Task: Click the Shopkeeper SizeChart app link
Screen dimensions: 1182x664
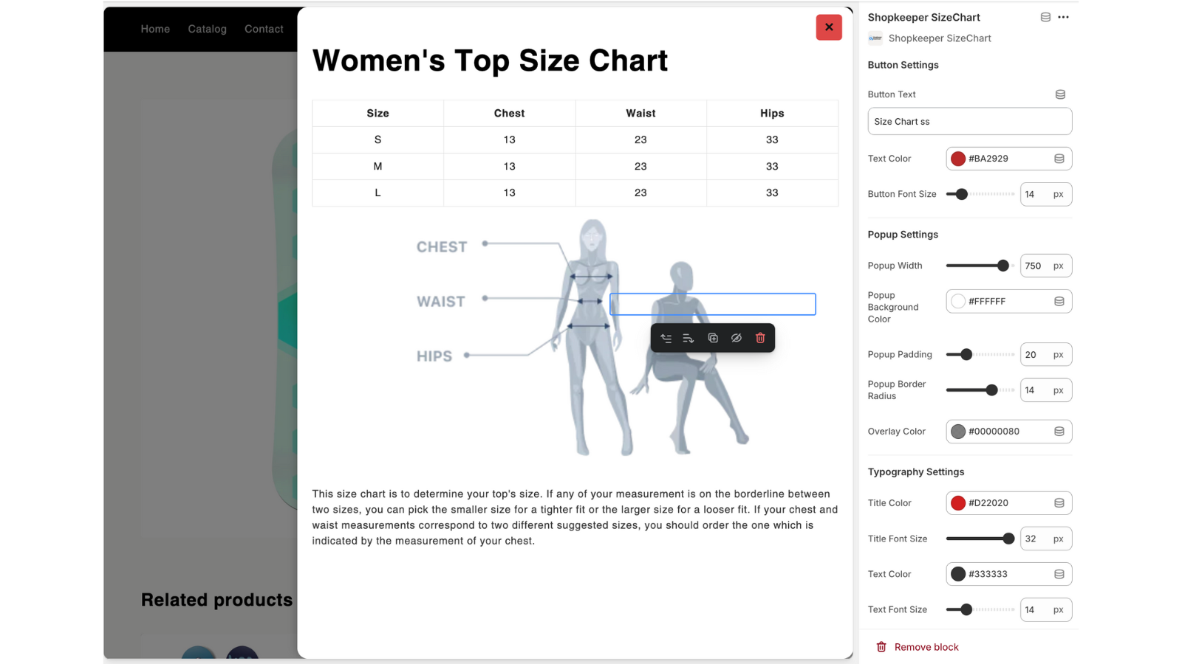Action: point(940,38)
